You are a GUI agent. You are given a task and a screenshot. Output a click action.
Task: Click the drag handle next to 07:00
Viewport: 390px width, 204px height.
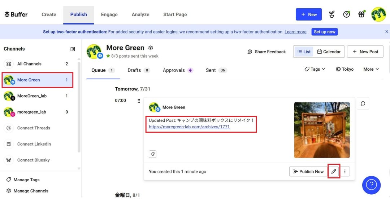(139, 101)
